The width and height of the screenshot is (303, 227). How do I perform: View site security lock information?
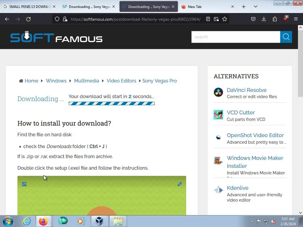tap(65, 19)
